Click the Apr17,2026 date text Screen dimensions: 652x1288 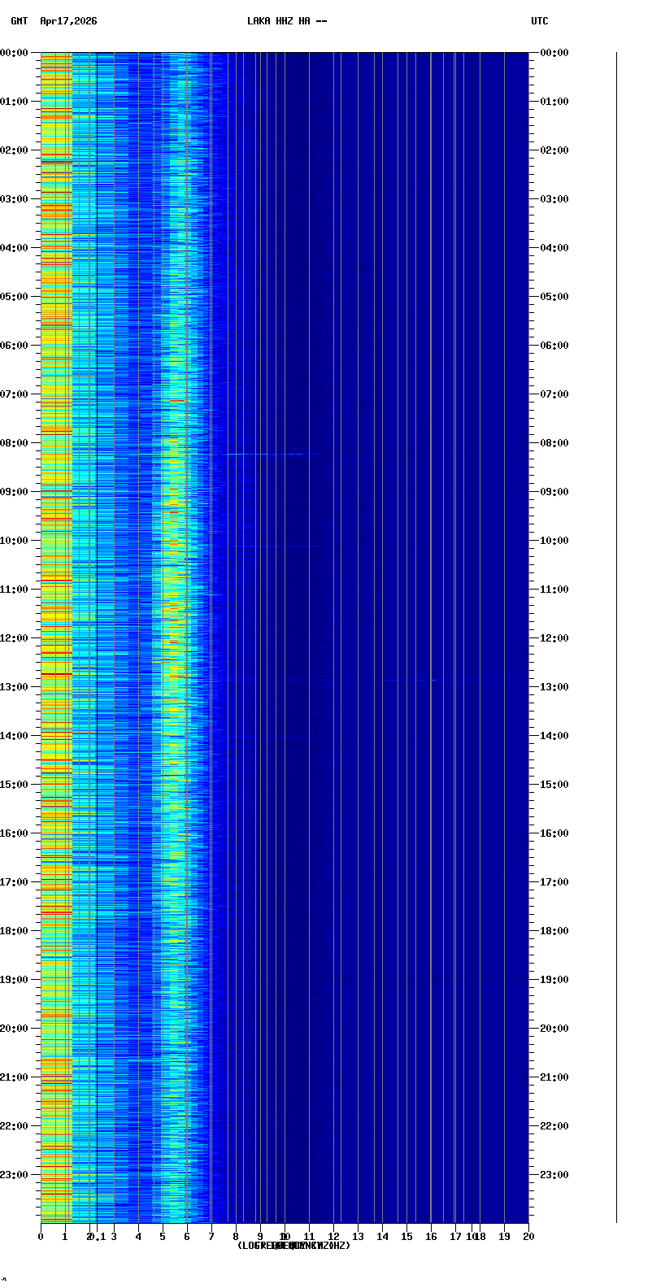pyautogui.click(x=68, y=21)
